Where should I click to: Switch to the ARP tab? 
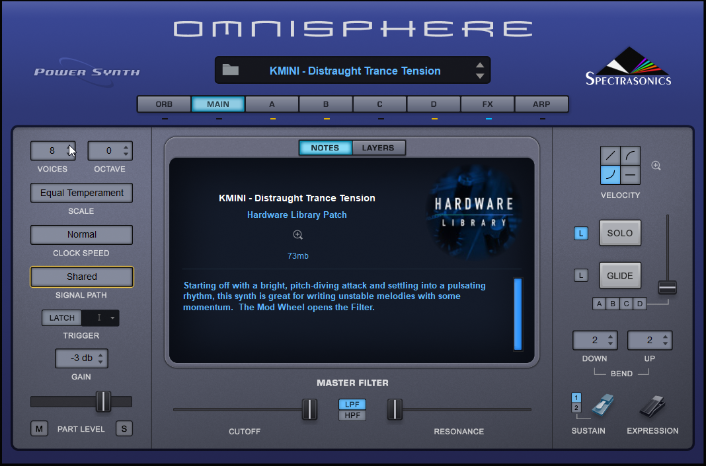click(541, 104)
